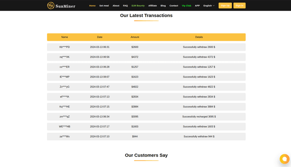Click the za****Wx withdraw 944 row
The image size is (291, 167).
(146, 137)
